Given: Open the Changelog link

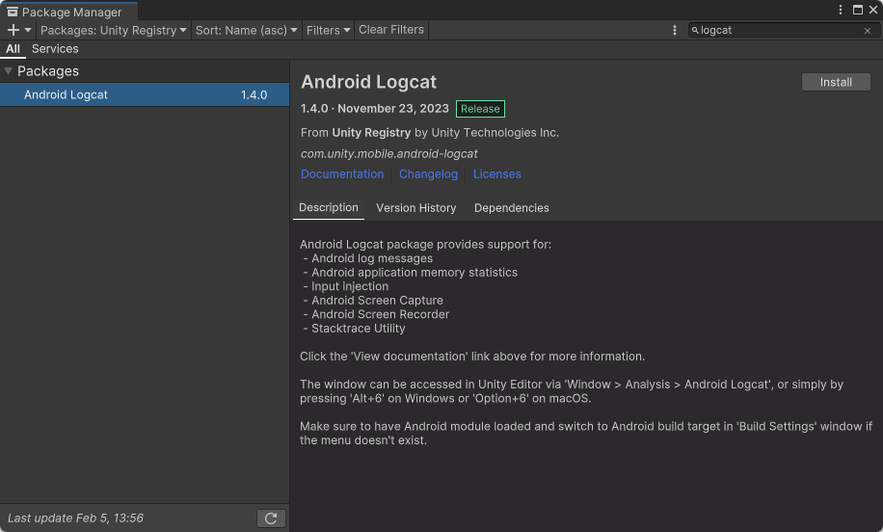Looking at the screenshot, I should 428,174.
